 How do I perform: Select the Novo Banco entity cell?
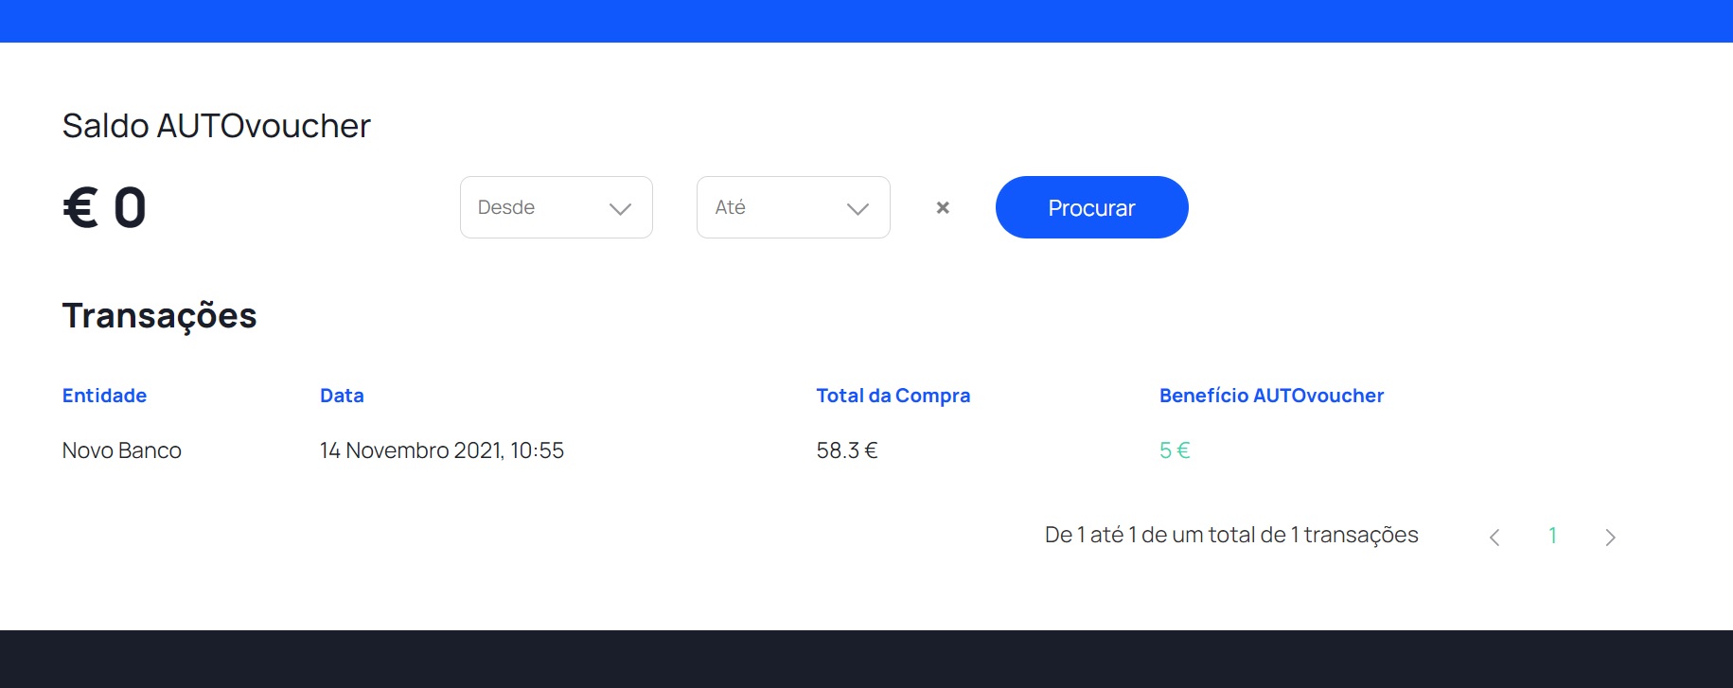pyautogui.click(x=122, y=450)
